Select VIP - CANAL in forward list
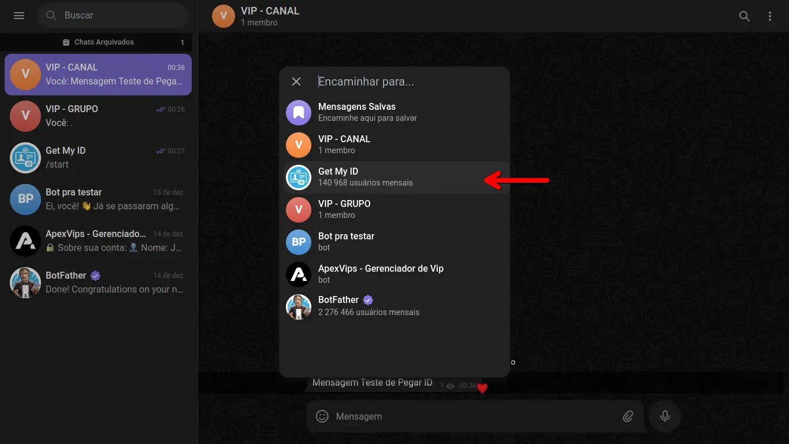789x444 pixels. click(394, 145)
